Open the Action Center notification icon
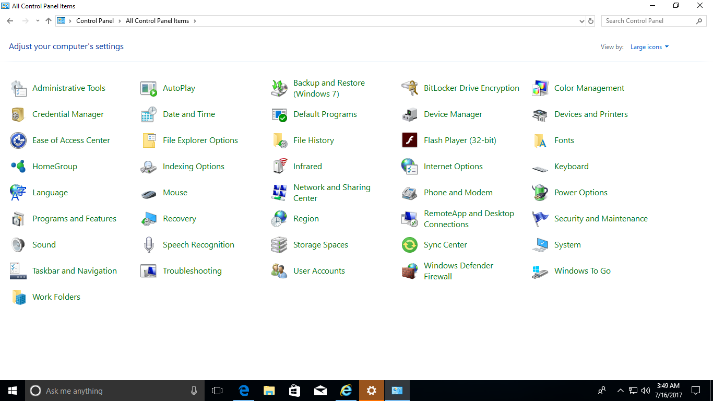Image resolution: width=713 pixels, height=401 pixels. click(x=696, y=391)
